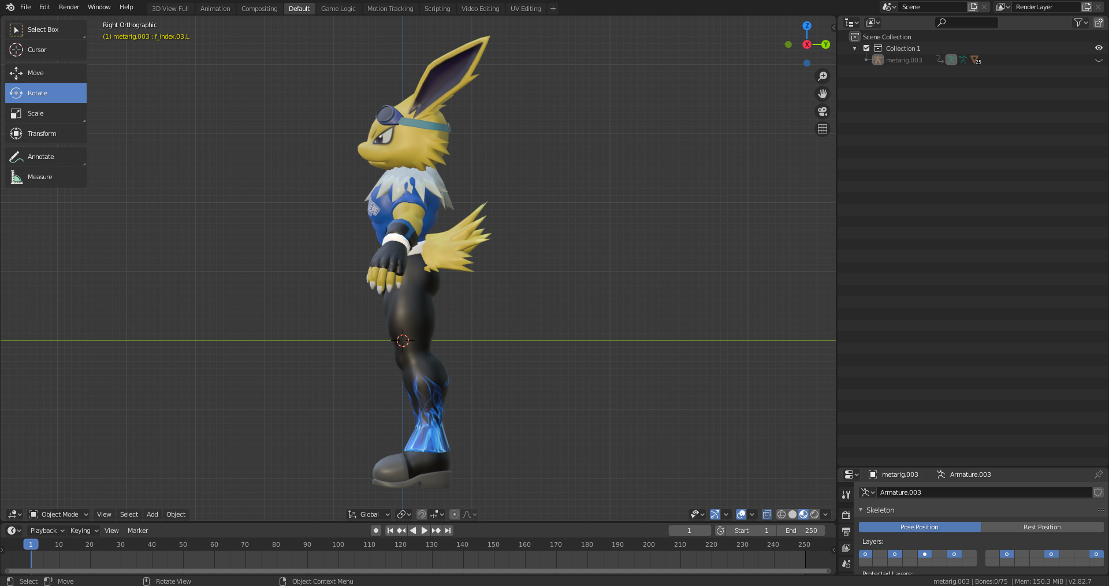Click the timeline horizontal scrollbar
This screenshot has width=1109, height=586.
[x=418, y=571]
